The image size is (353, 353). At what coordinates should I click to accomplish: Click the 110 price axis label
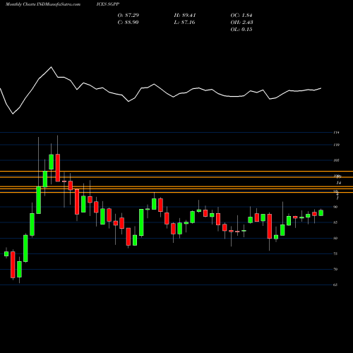pyautogui.click(x=336, y=145)
